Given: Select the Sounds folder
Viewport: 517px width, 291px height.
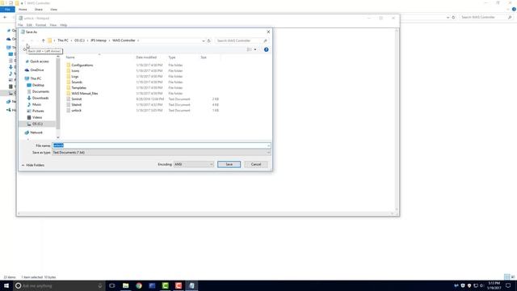Looking at the screenshot, I should point(77,82).
